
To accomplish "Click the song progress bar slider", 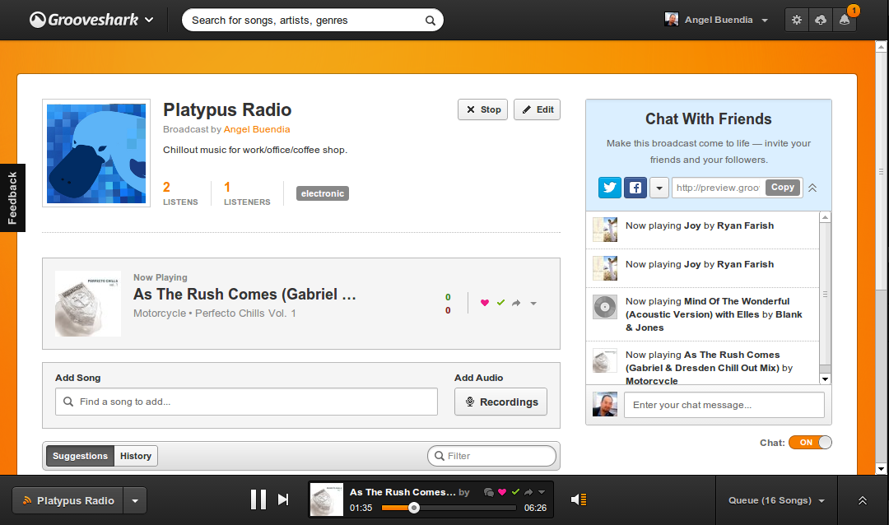I will [x=414, y=508].
